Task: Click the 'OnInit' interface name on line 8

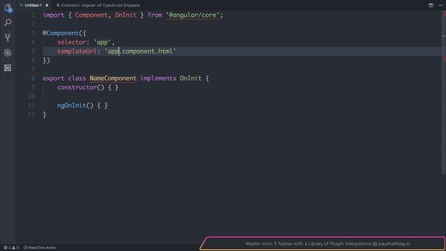Action: click(190, 78)
